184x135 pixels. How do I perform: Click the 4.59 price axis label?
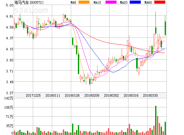pyautogui.click(x=10, y=27)
